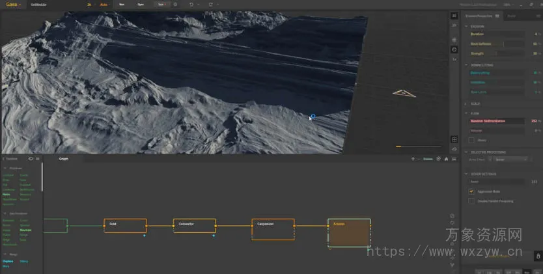Click the redo arrow in top toolbar
The height and width of the screenshot is (274, 543).
(x=210, y=4)
